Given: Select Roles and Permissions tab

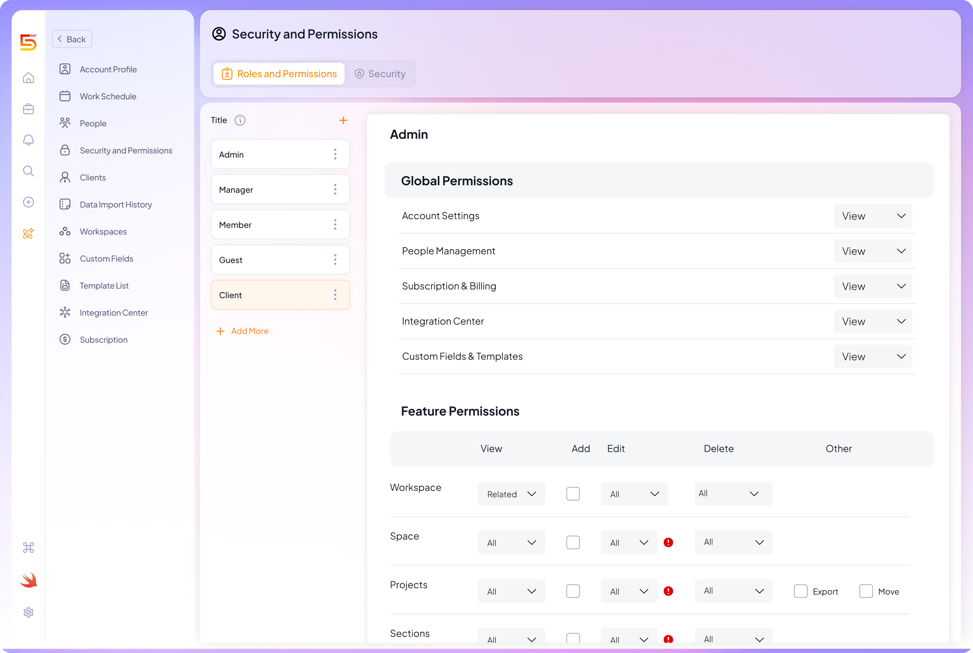Looking at the screenshot, I should tap(278, 73).
